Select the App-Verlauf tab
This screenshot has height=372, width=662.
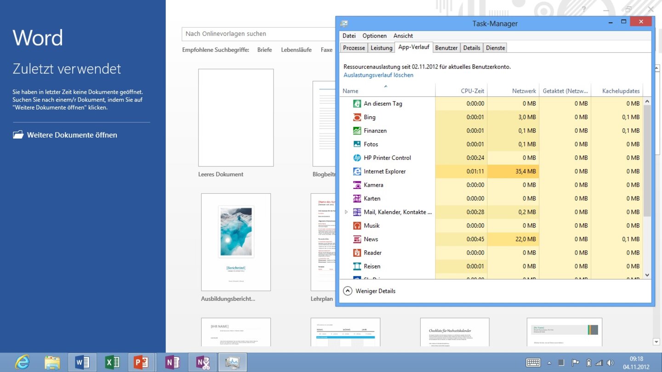click(x=414, y=47)
